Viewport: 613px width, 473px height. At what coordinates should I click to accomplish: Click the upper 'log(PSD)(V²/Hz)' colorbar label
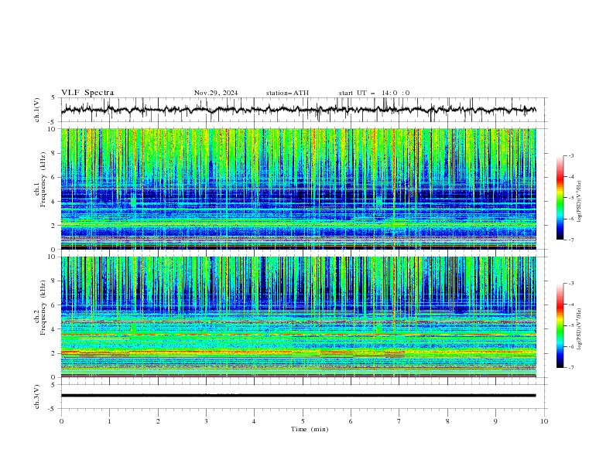pyautogui.click(x=580, y=202)
